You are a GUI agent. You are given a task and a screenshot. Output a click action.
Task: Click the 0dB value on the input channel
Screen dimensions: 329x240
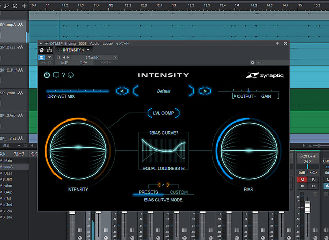click(x=302, y=173)
